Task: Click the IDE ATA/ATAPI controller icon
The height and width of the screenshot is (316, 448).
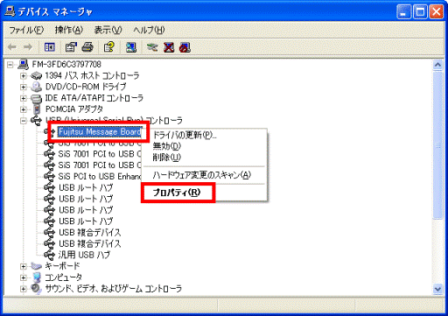Action: click(36, 98)
